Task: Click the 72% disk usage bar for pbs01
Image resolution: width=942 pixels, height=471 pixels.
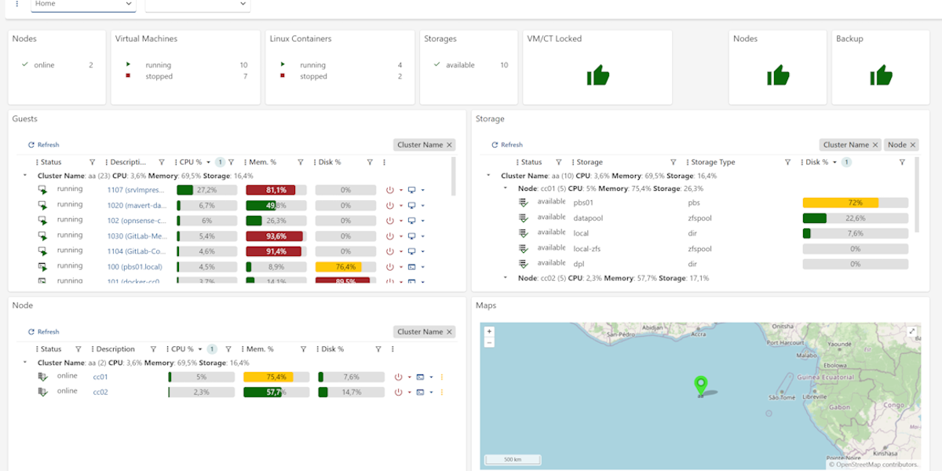Action: tap(855, 203)
